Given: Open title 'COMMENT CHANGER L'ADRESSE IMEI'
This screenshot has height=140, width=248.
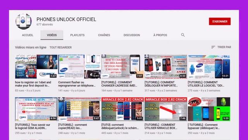Looking at the screenshot, I should pyautogui.click(x=119, y=84).
